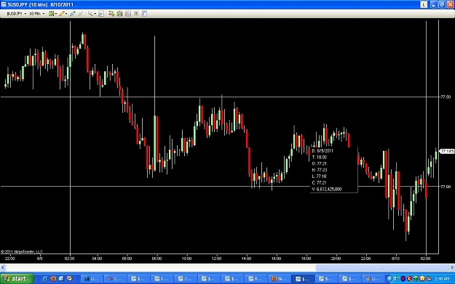Switch to the 'B...' taskbar window
Screen dimensions: 455x284
(257, 278)
